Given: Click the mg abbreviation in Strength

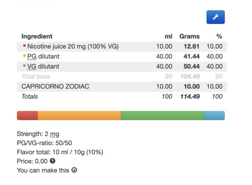Looking at the screenshot, I should point(55,134).
